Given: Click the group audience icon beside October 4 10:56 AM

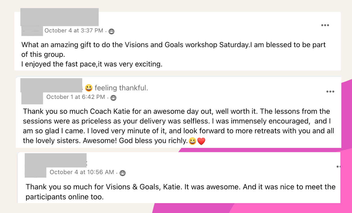Looking at the screenshot, I should (x=122, y=173).
